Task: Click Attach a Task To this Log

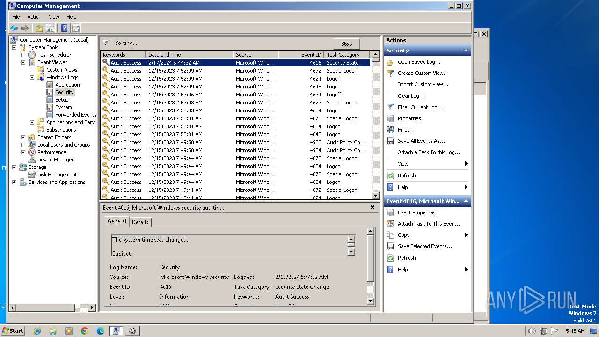Action: [429, 152]
